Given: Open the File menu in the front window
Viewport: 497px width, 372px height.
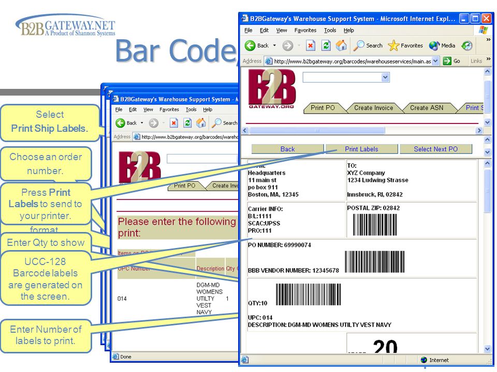Looking at the screenshot, I should [x=248, y=30].
